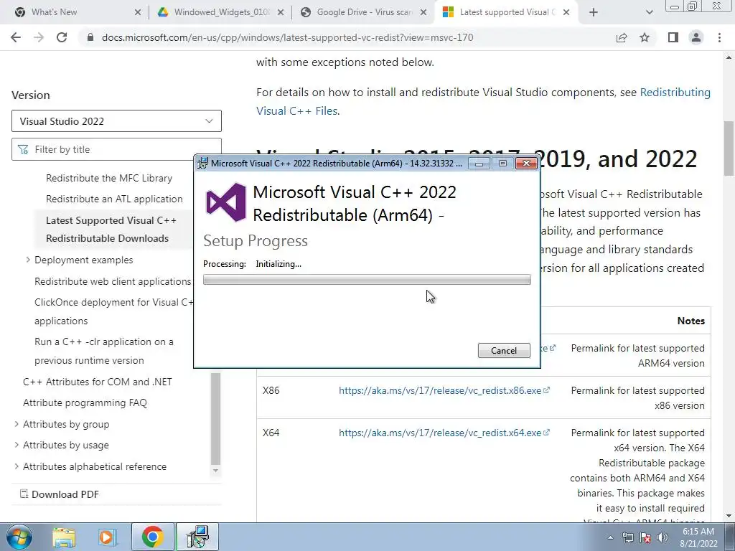
Task: Bookmark this page with star icon
Action: click(x=645, y=37)
